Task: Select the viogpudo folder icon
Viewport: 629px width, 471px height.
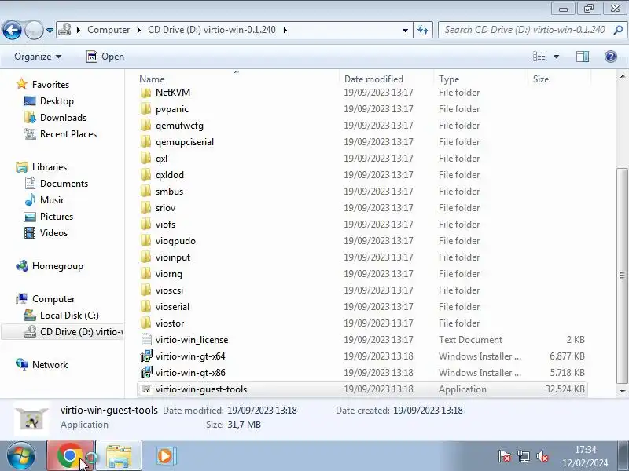Action: pyautogui.click(x=146, y=241)
